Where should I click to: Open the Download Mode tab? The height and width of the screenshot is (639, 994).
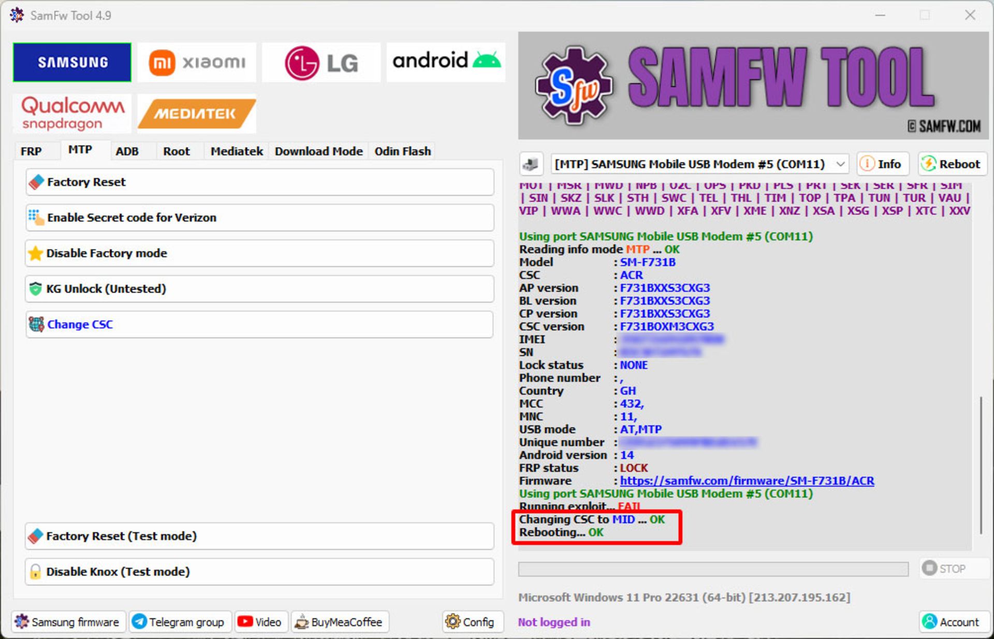click(318, 151)
